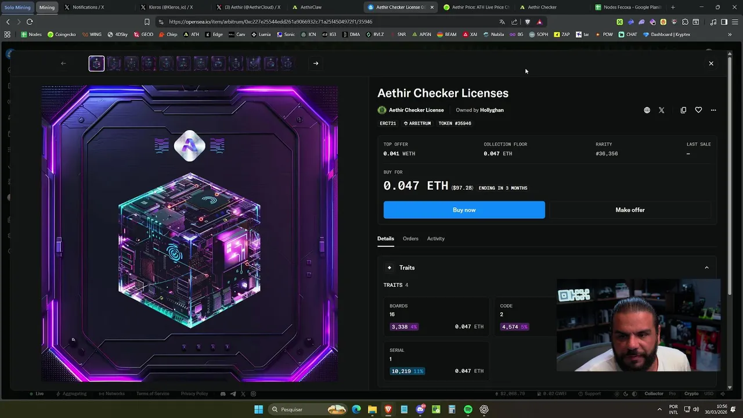
Task: Open Privacy Policy footer link
Action: coord(194,394)
